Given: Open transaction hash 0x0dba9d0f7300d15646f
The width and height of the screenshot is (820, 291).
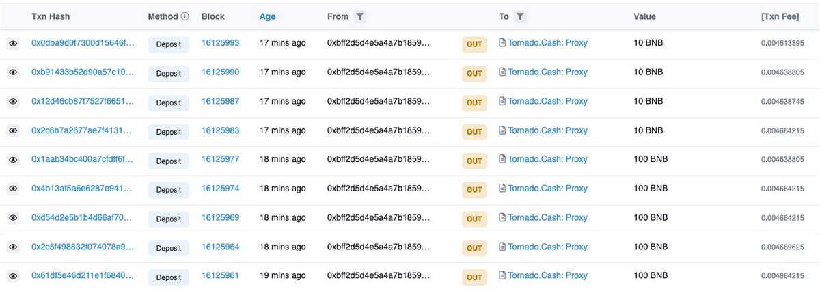Looking at the screenshot, I should 83,42.
